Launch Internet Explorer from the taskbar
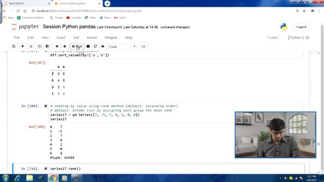This screenshot has height=182, width=324. (17, 178)
